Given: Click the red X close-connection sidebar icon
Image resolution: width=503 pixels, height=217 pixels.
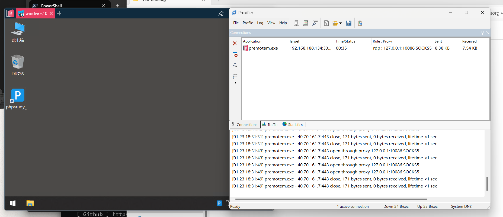Looking at the screenshot, I should (x=235, y=43).
